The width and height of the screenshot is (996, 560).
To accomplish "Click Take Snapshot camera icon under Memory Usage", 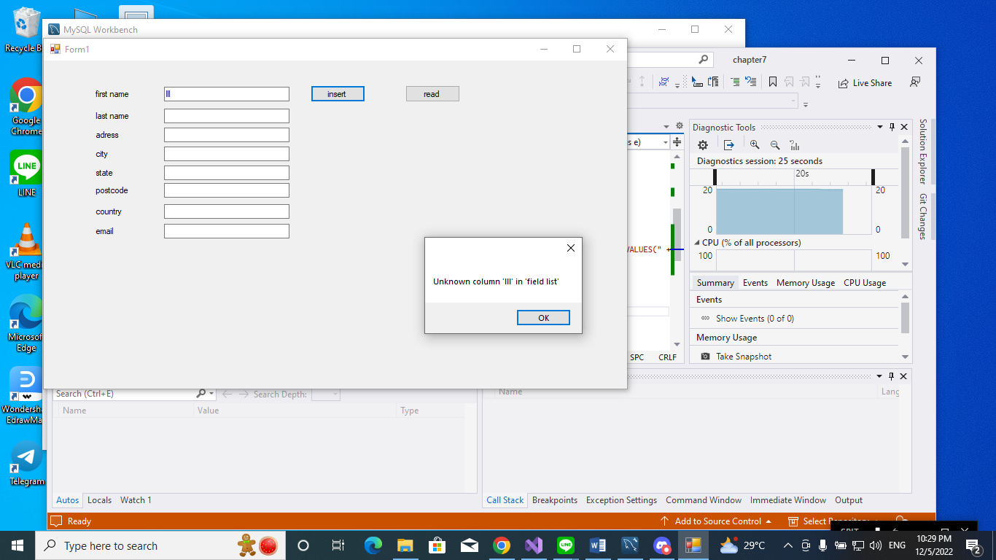I will pos(705,356).
